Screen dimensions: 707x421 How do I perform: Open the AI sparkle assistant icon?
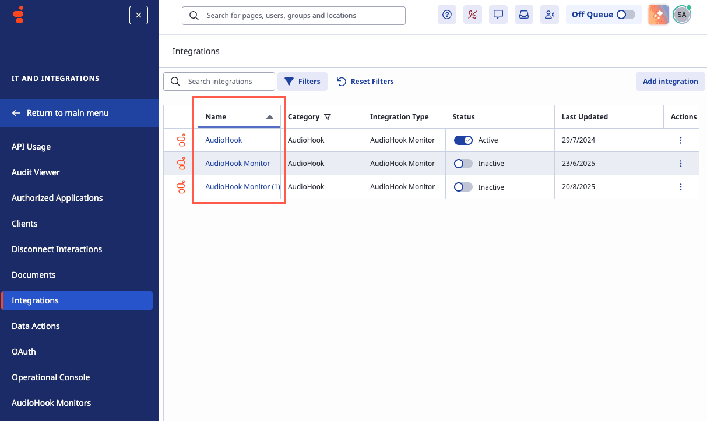tap(658, 15)
